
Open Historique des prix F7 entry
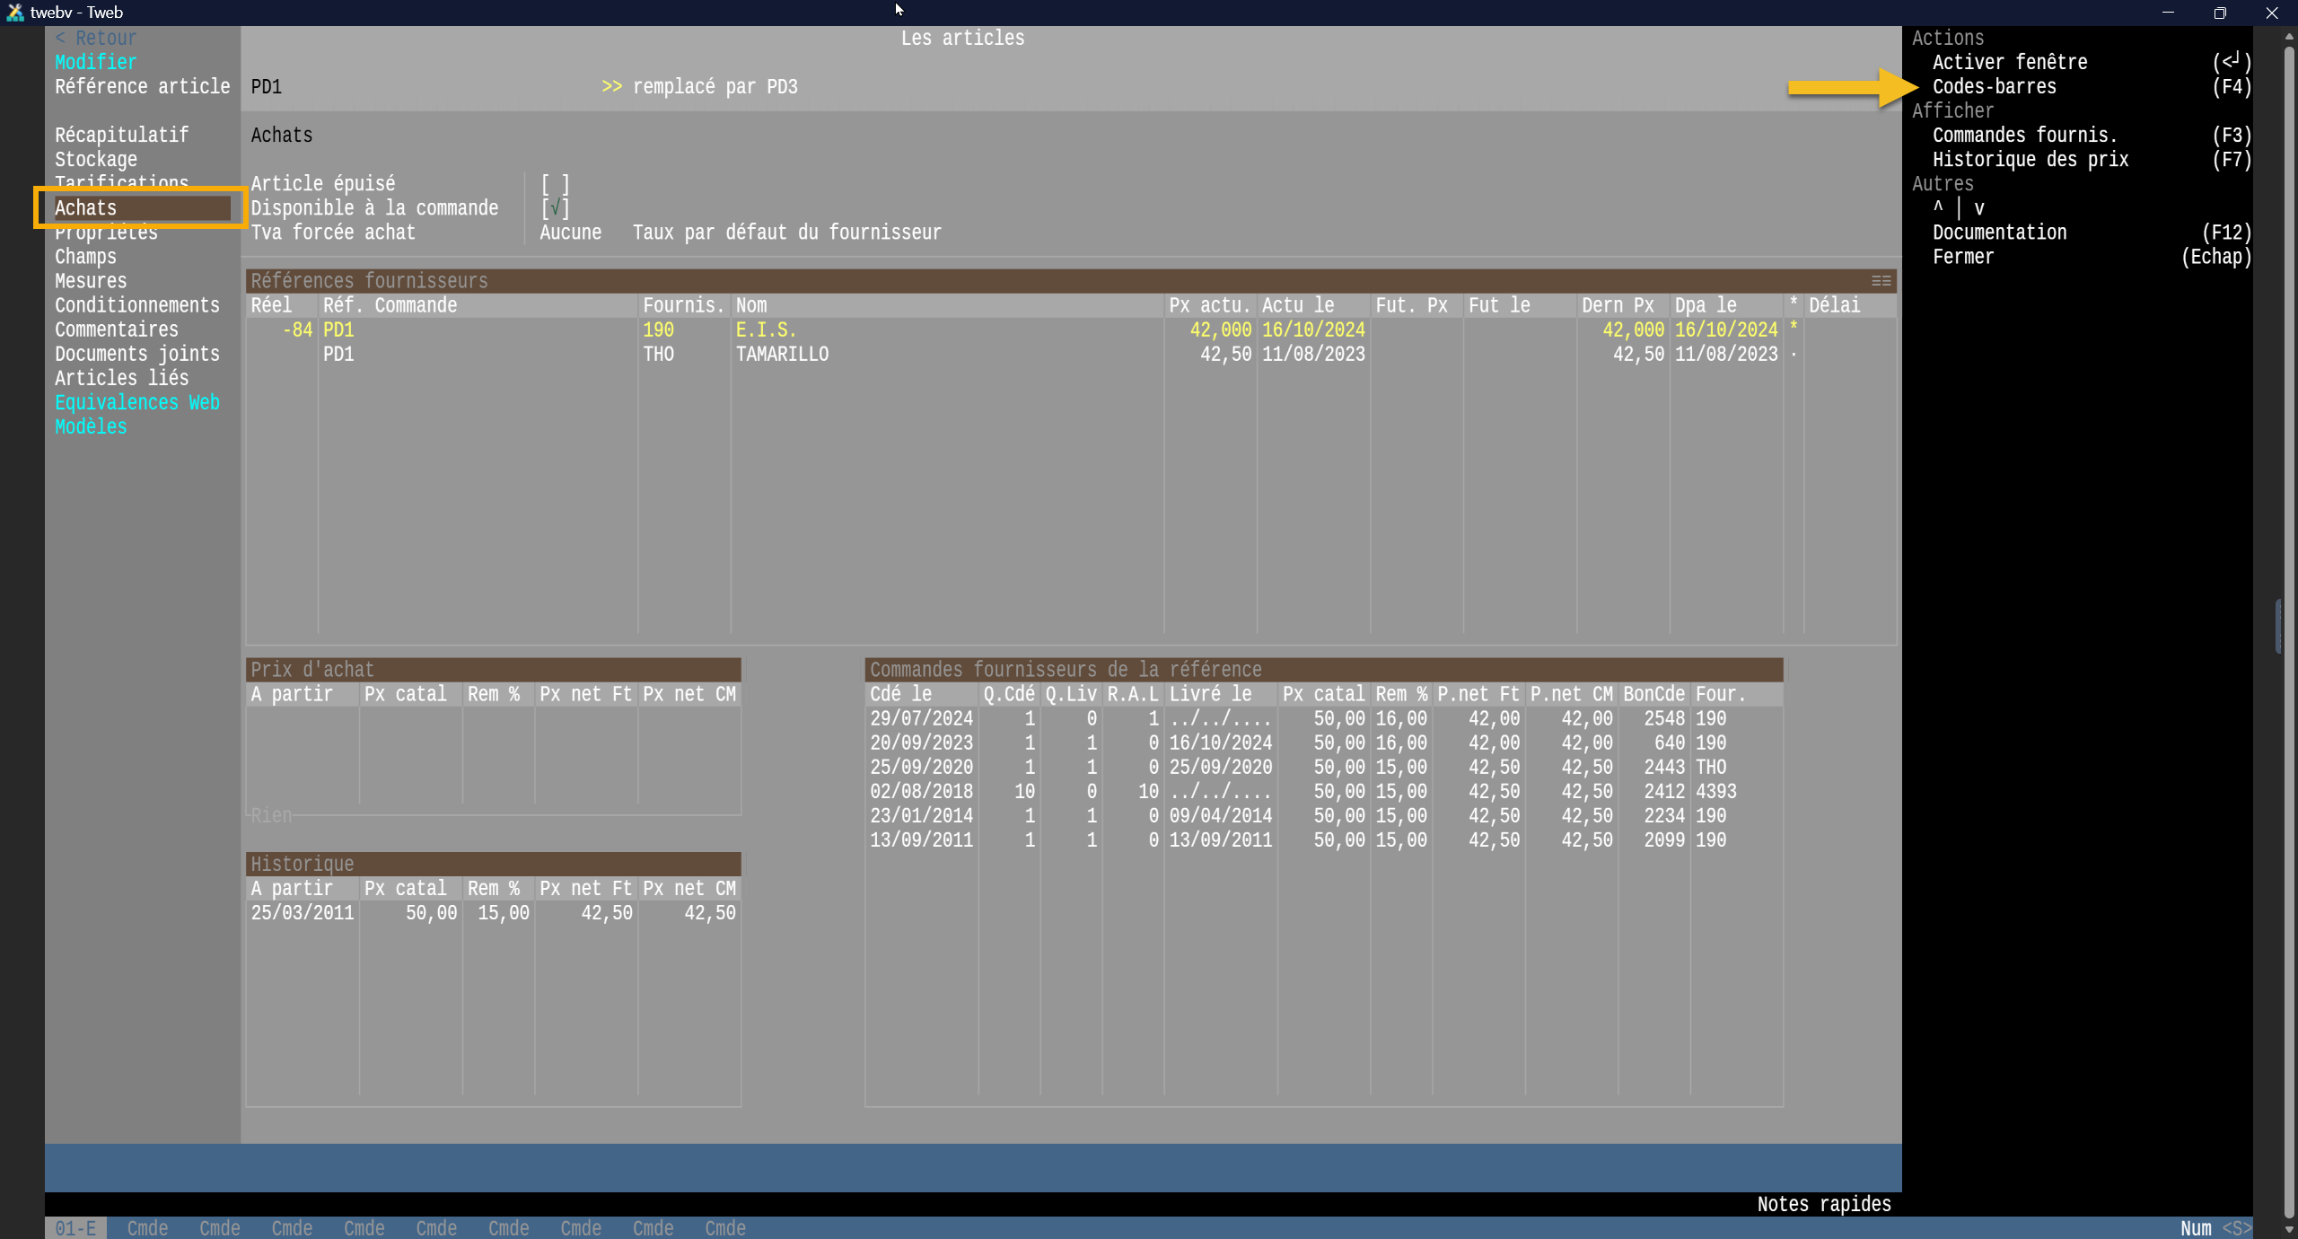(x=2030, y=160)
